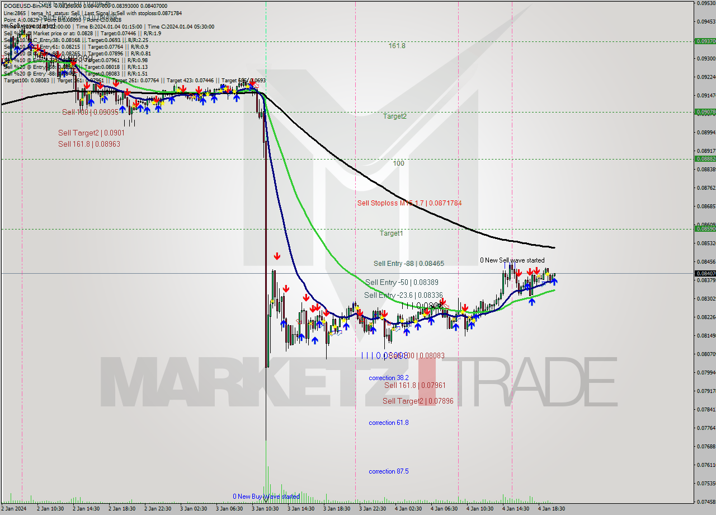Click the green 0.09078 price tag
The image size is (716, 515).
[x=705, y=111]
